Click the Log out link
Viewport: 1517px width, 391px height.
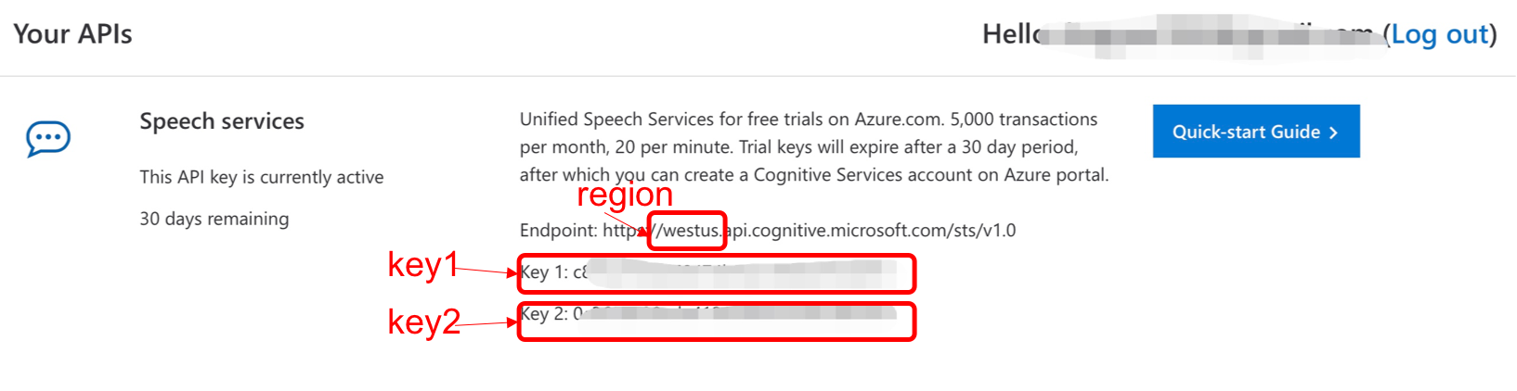tap(1439, 34)
